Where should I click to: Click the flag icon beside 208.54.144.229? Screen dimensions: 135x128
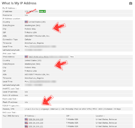point(26,119)
